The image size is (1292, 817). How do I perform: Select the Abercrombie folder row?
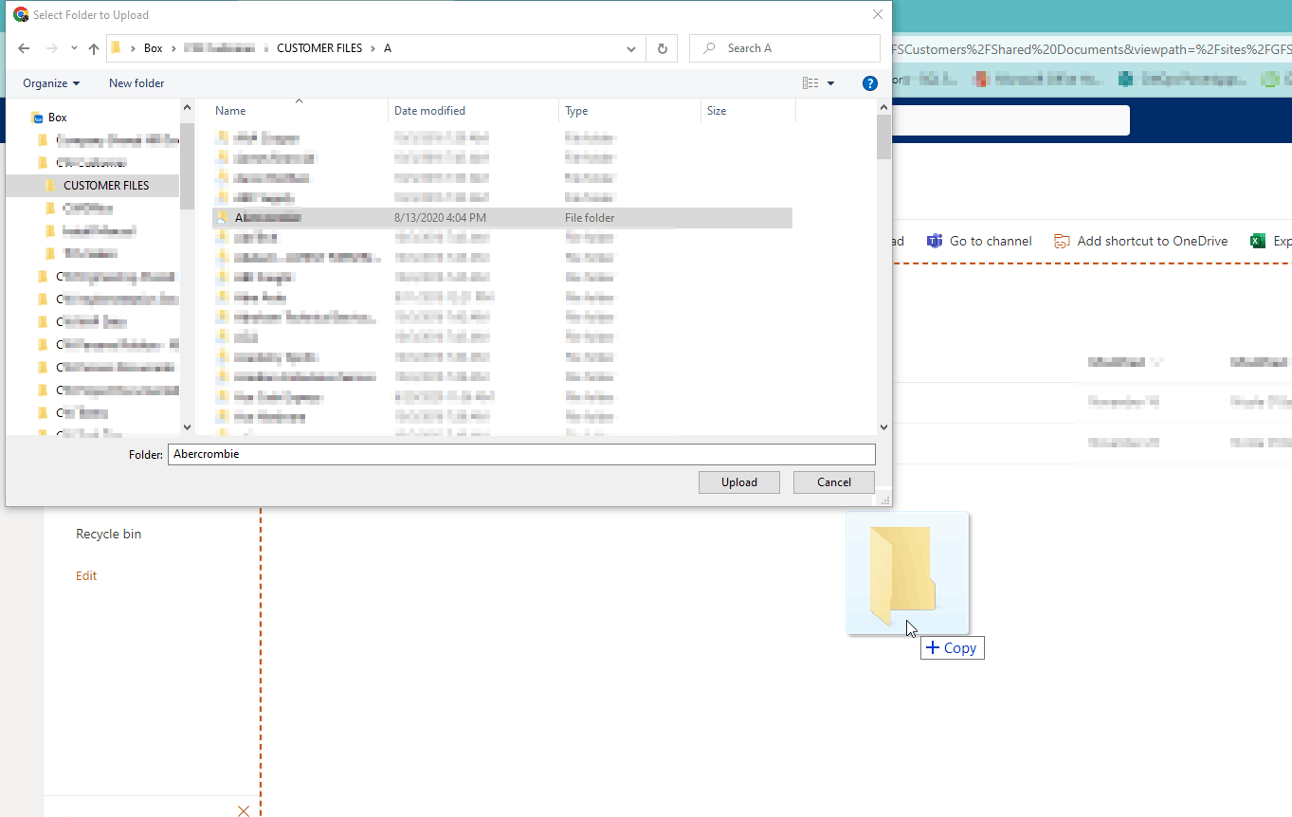[x=379, y=217]
